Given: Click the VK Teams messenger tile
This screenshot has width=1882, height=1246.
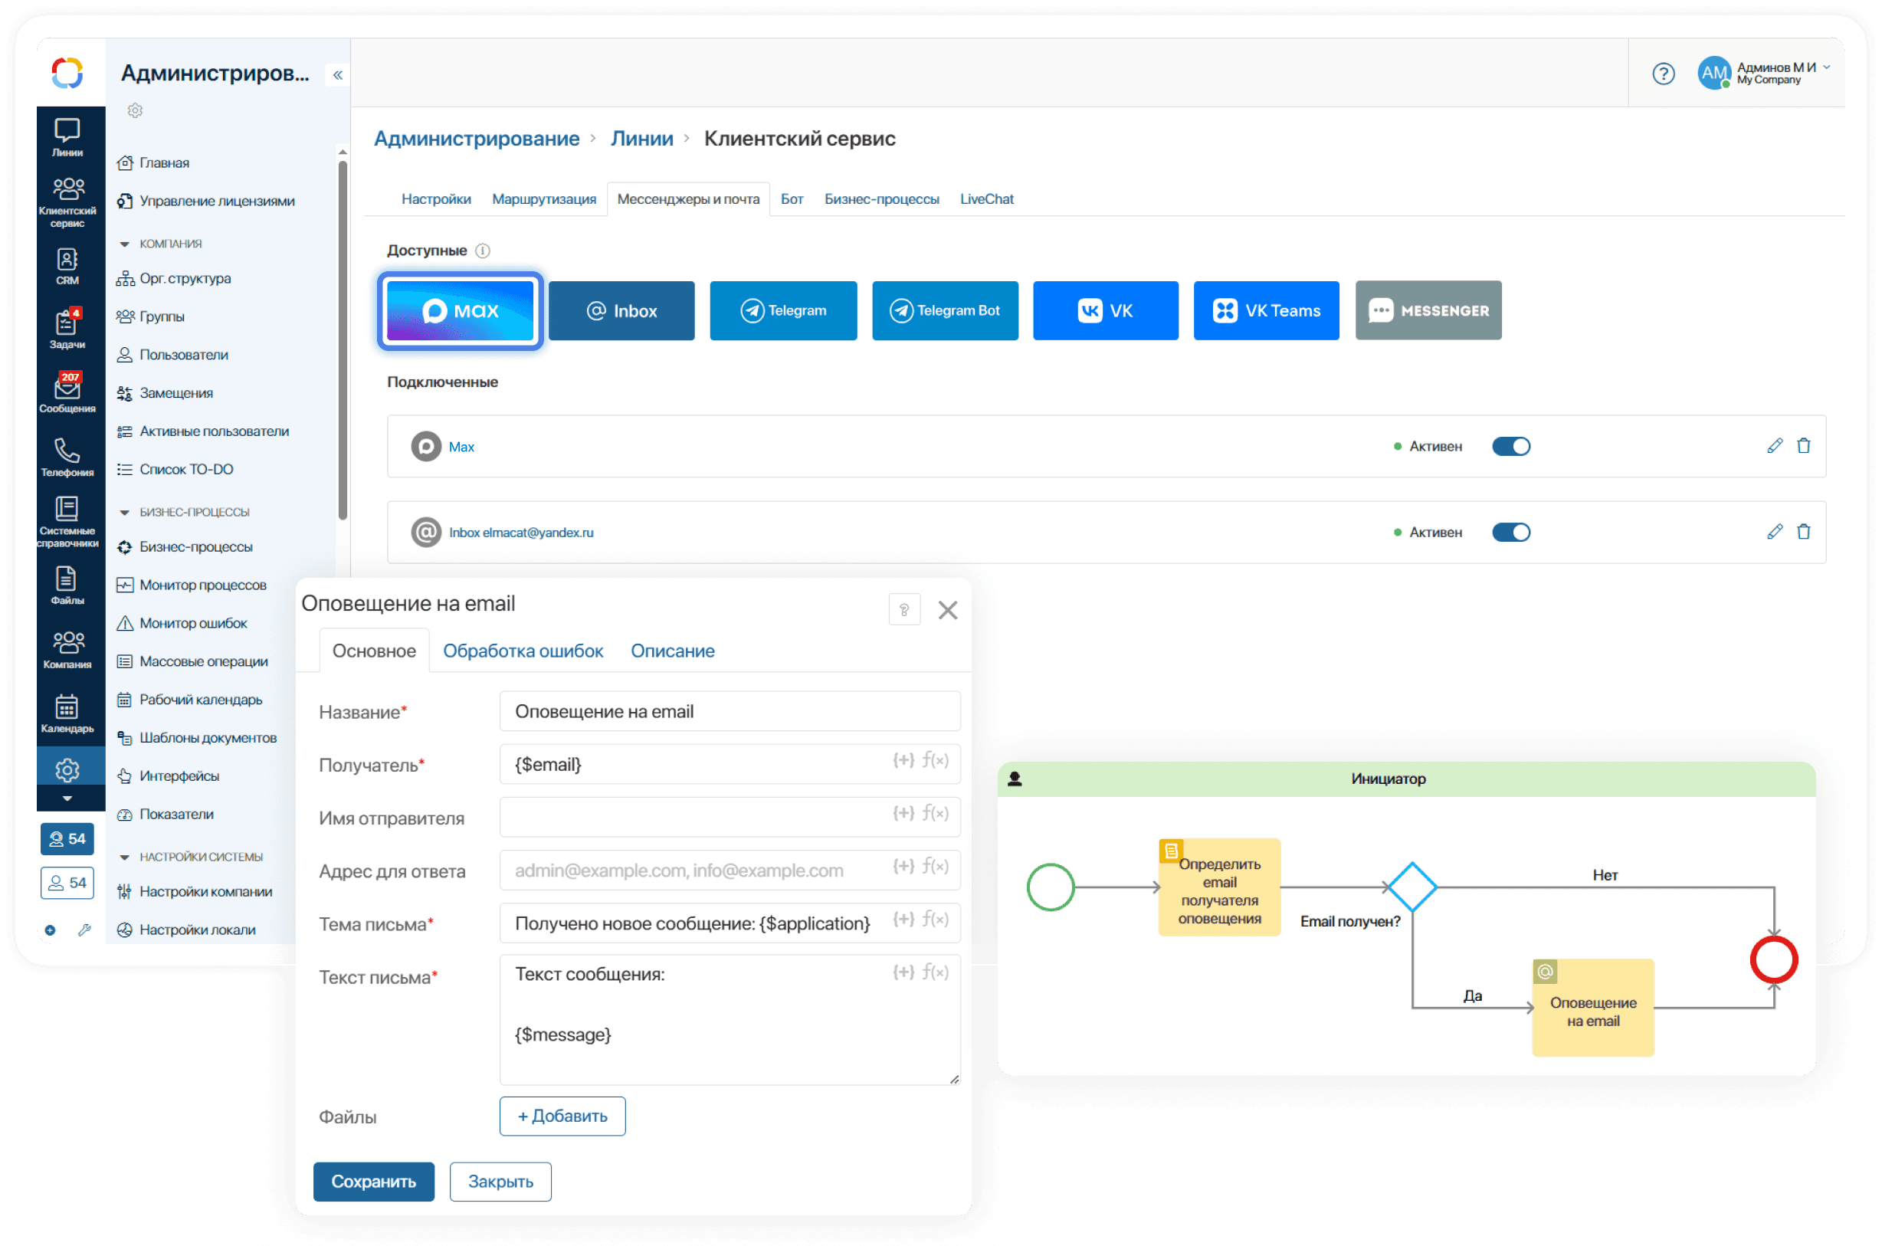Looking at the screenshot, I should [x=1266, y=310].
